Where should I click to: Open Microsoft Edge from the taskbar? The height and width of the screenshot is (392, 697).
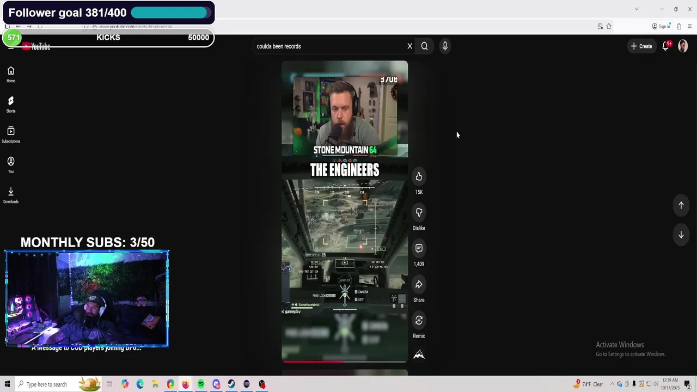coord(140,384)
